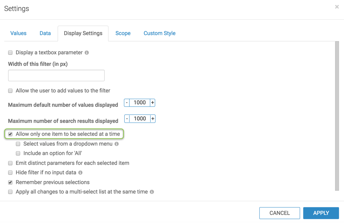Increase maximum default number of values
344x223 pixels.
click(x=152, y=103)
